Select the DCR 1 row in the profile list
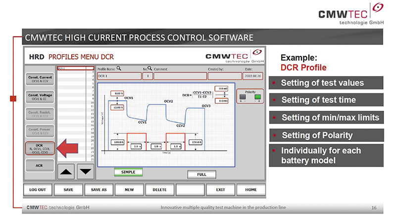The image size is (396, 215). coord(76,68)
